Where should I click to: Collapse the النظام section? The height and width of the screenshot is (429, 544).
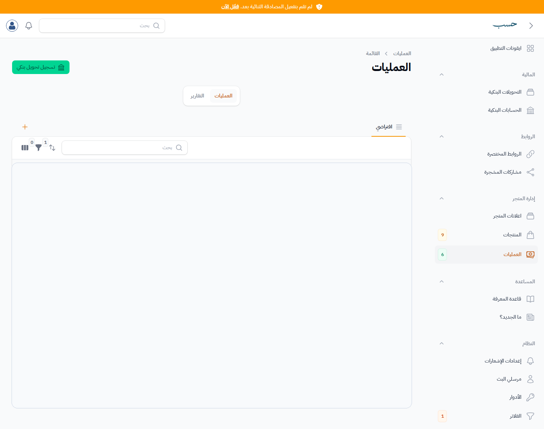[x=442, y=343]
